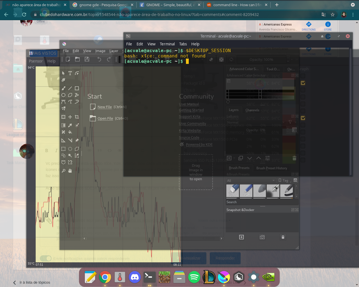Toggle the forum reply notification switch
This screenshot has width=359, height=287.
(x=45, y=258)
